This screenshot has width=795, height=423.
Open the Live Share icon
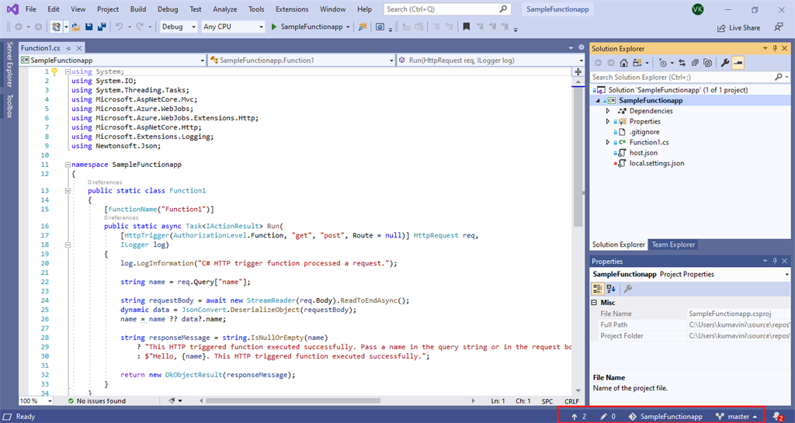tap(721, 28)
